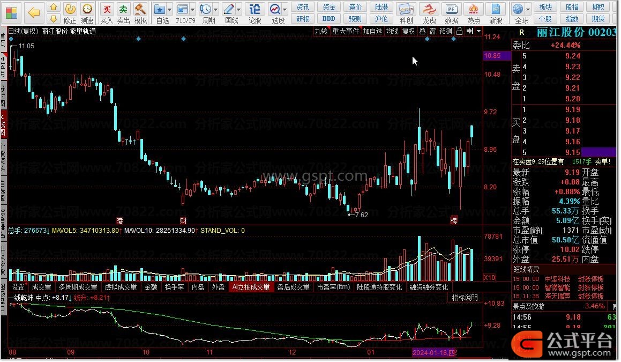621x362 pixels.
Task: Expand the 周期 dropdown arrow
Action: tap(215, 9)
